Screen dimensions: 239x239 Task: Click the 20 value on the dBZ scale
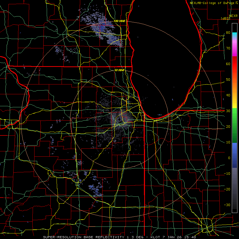point(228,126)
